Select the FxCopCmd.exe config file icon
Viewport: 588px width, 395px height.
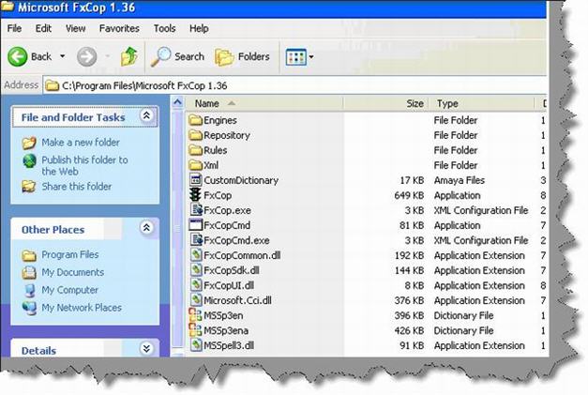pyautogui.click(x=196, y=240)
